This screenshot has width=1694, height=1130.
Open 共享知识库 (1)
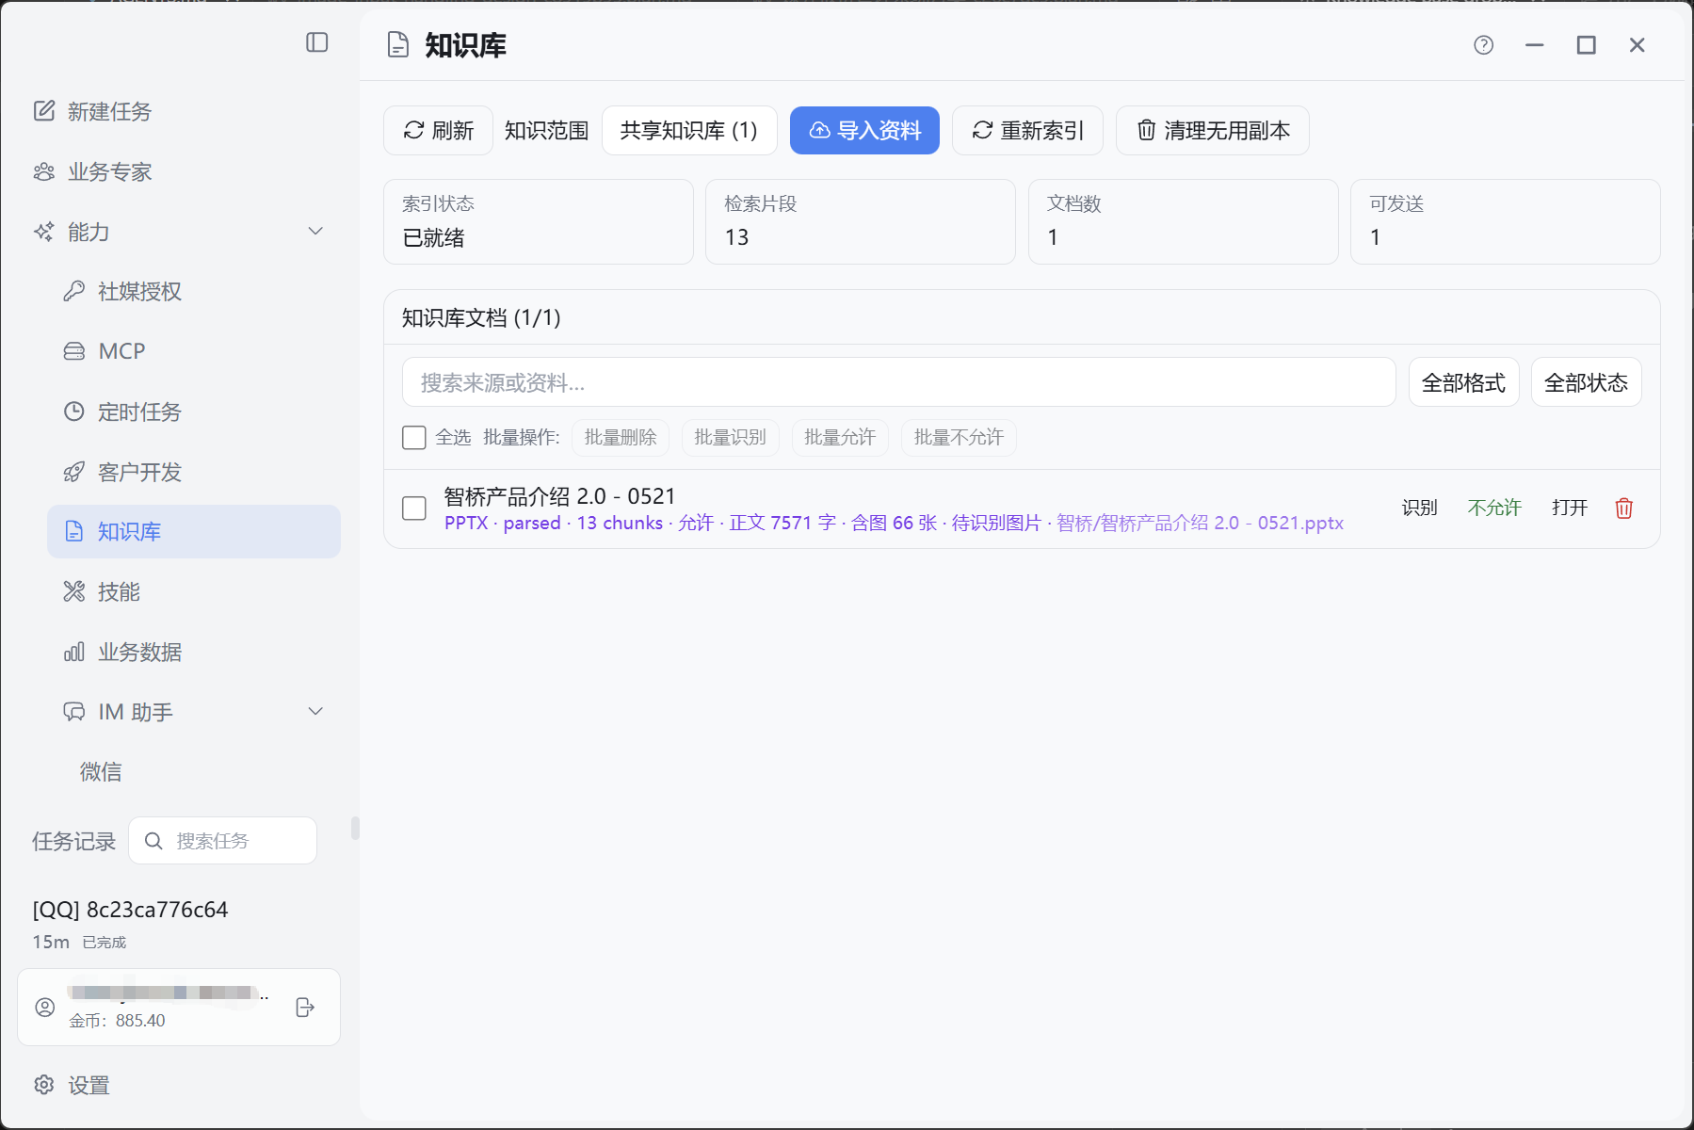pos(689,130)
